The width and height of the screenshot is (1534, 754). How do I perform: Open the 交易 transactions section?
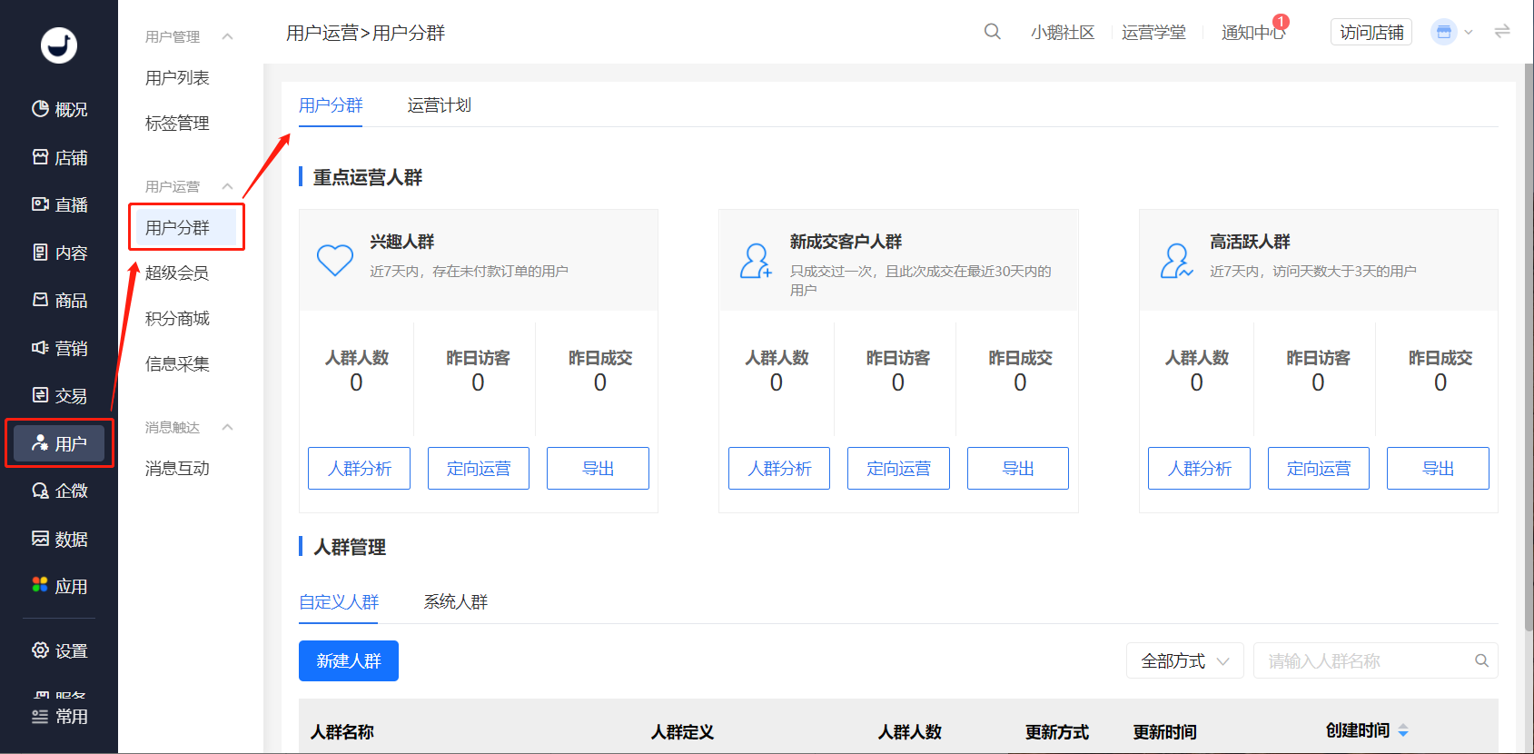click(59, 395)
